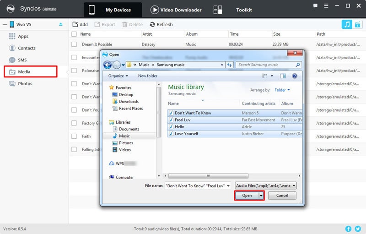Open the Arrange by Folder dropdown
366x234 pixels.
click(x=282, y=90)
